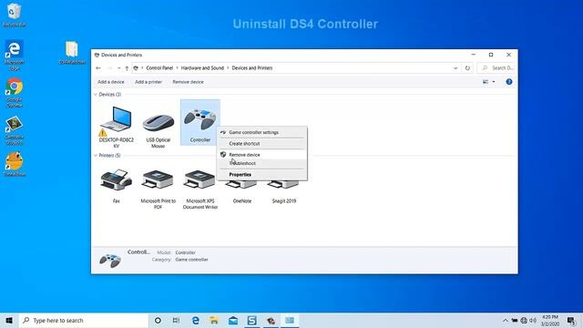The height and width of the screenshot is (328, 583).
Task: Open Google Chrome desktop shortcut
Action: point(15,92)
